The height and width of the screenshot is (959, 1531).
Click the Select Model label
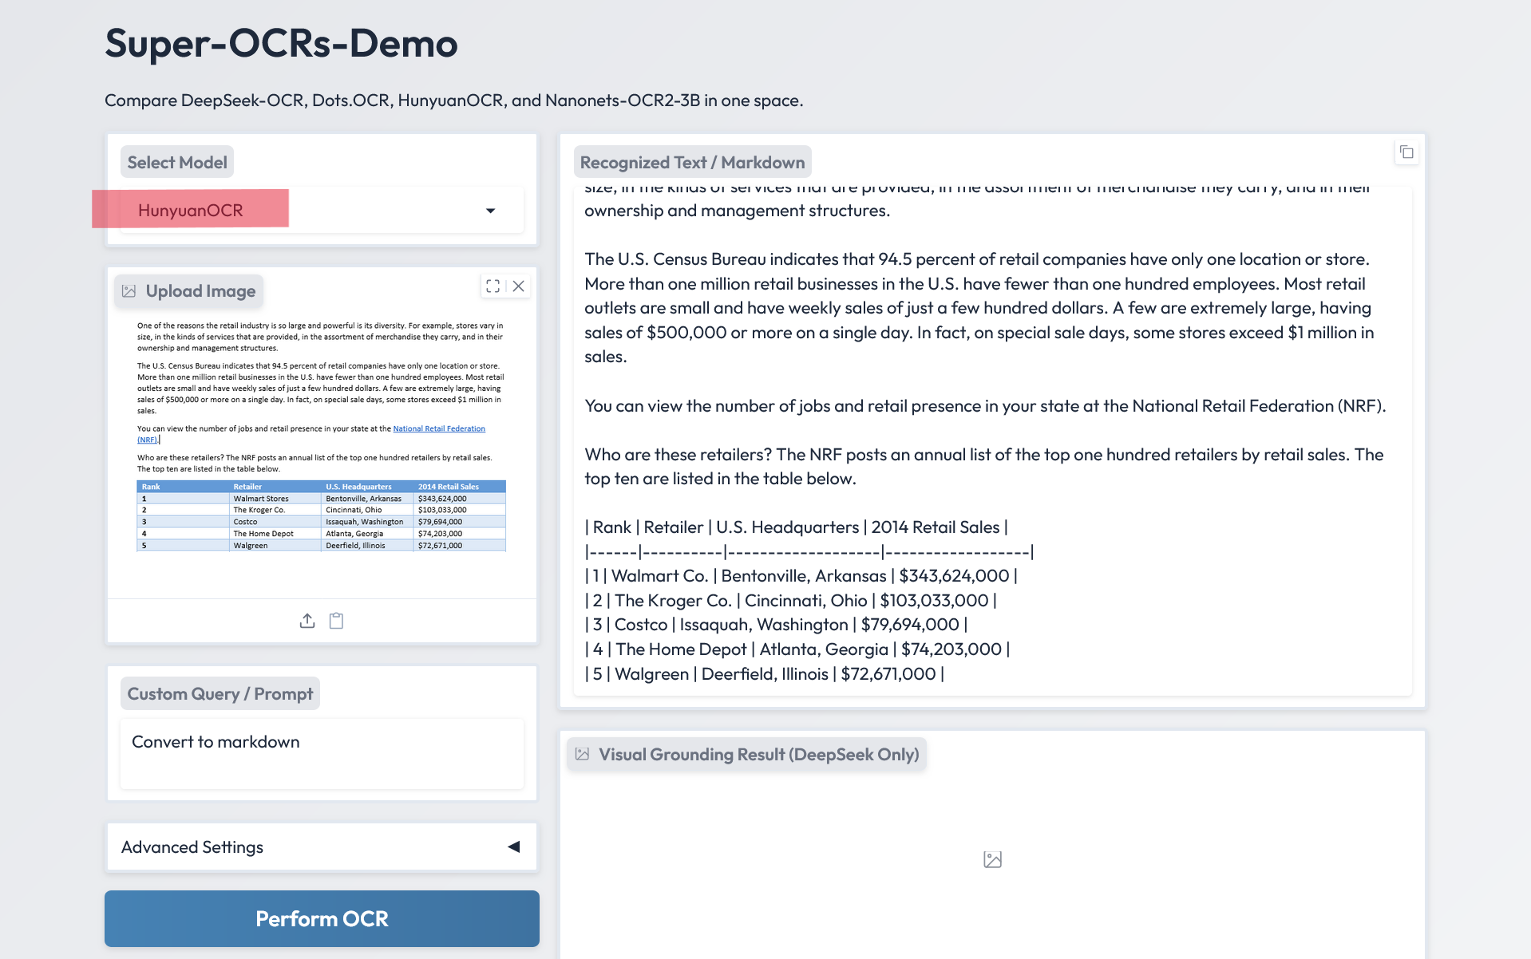(177, 162)
